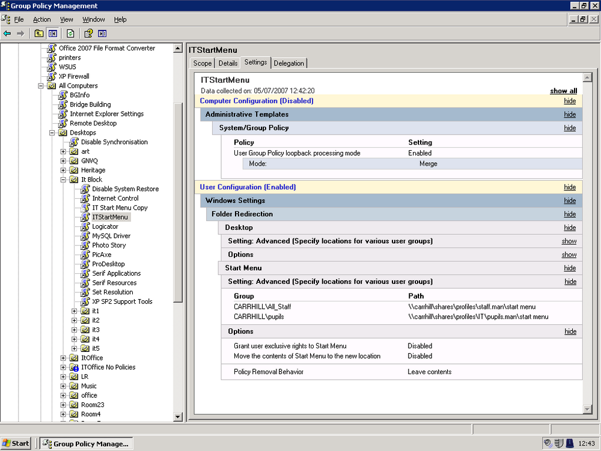Switch to the Delegation tab
The height and width of the screenshot is (451, 601).
[x=289, y=63]
